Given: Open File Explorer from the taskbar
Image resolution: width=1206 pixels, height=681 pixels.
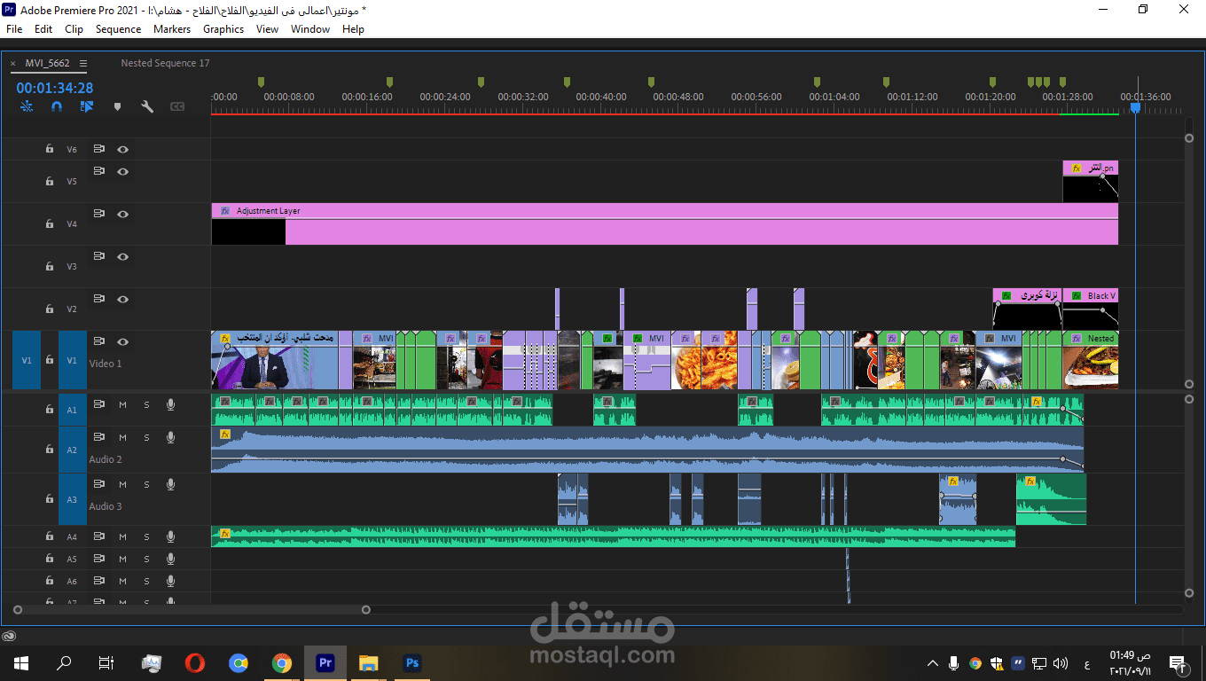Looking at the screenshot, I should (368, 663).
